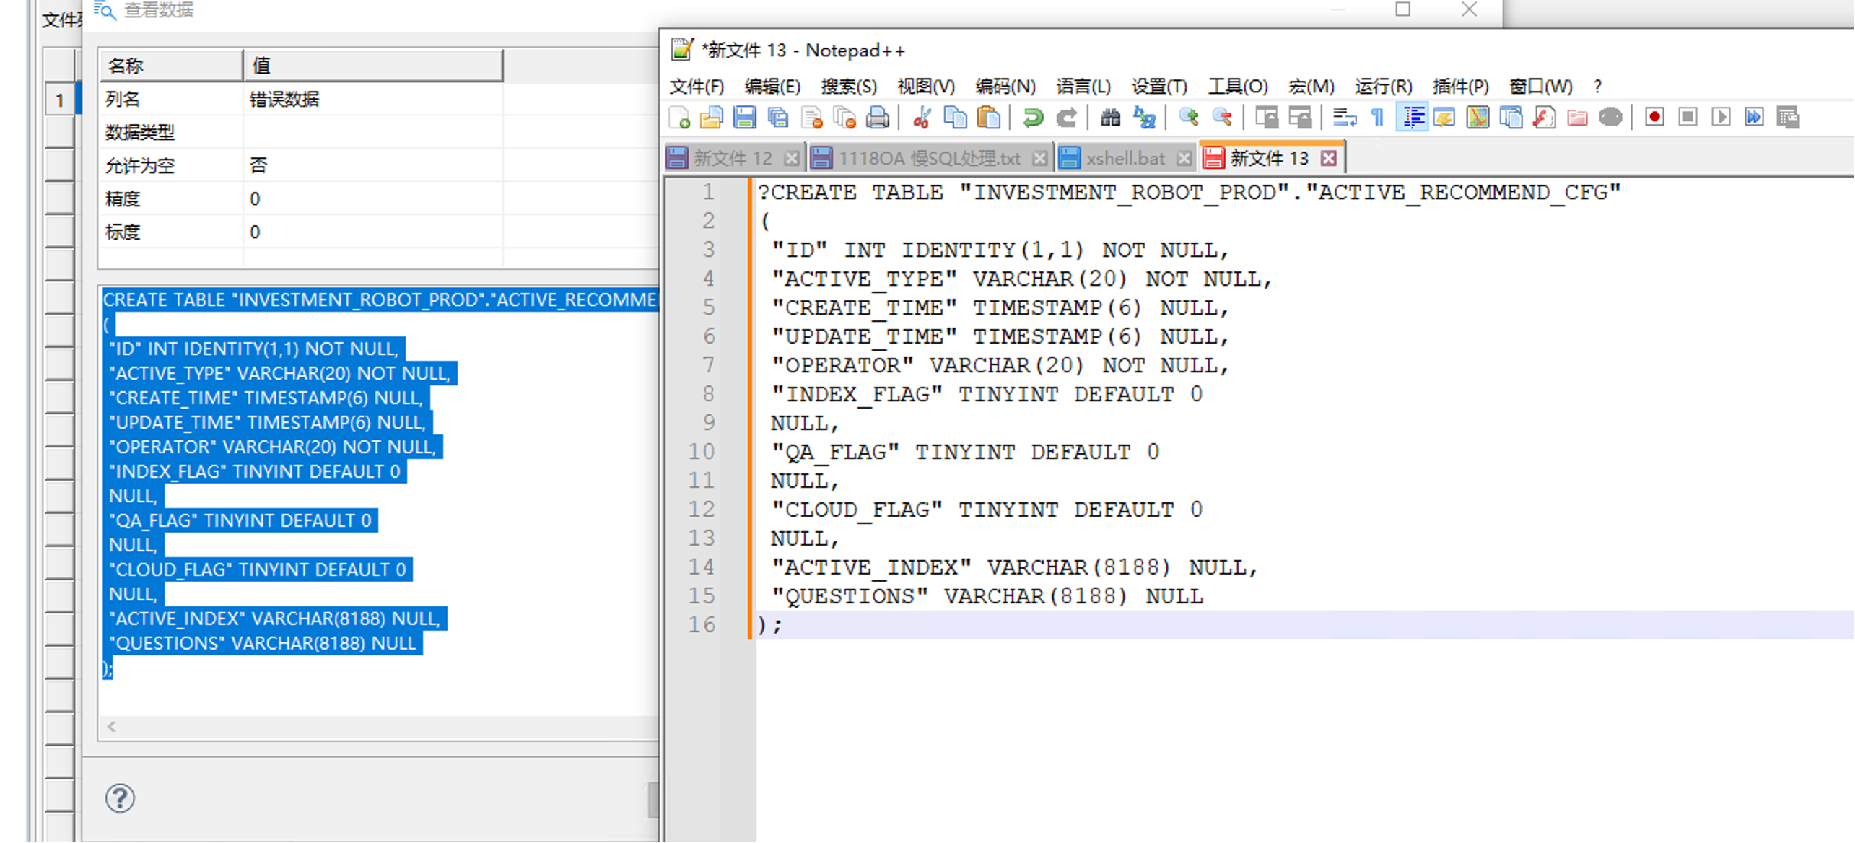Create a new file in Notepad++
Image resolution: width=1855 pixels, height=843 pixels.
tap(679, 118)
